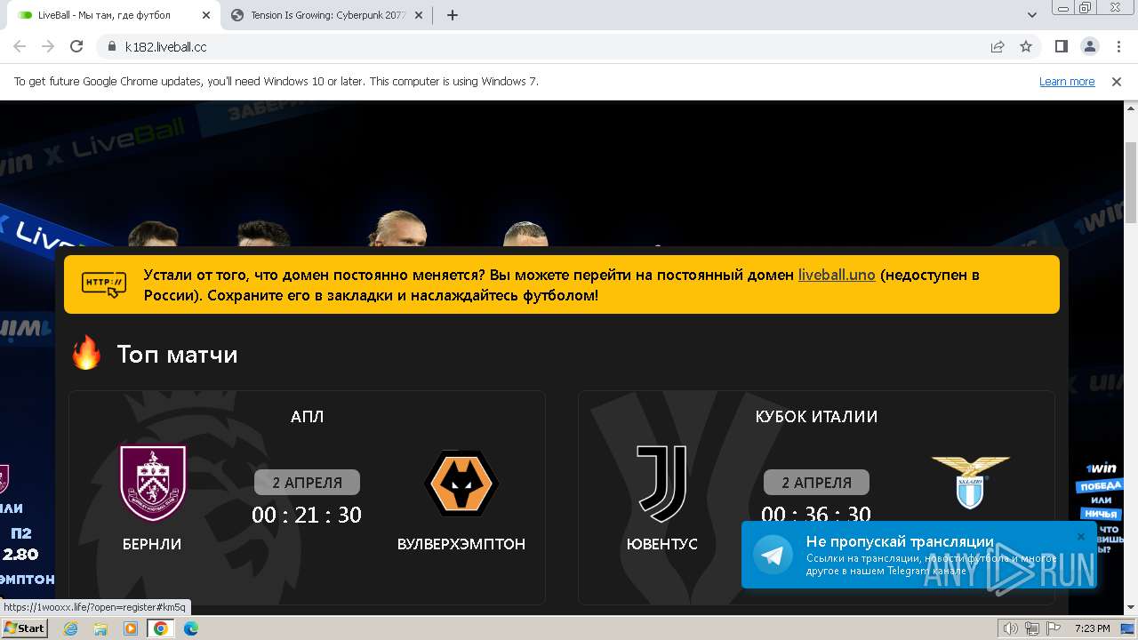The width and height of the screenshot is (1138, 640).
Task: Click the П2 2.80 odds banner
Action: [x=21, y=544]
